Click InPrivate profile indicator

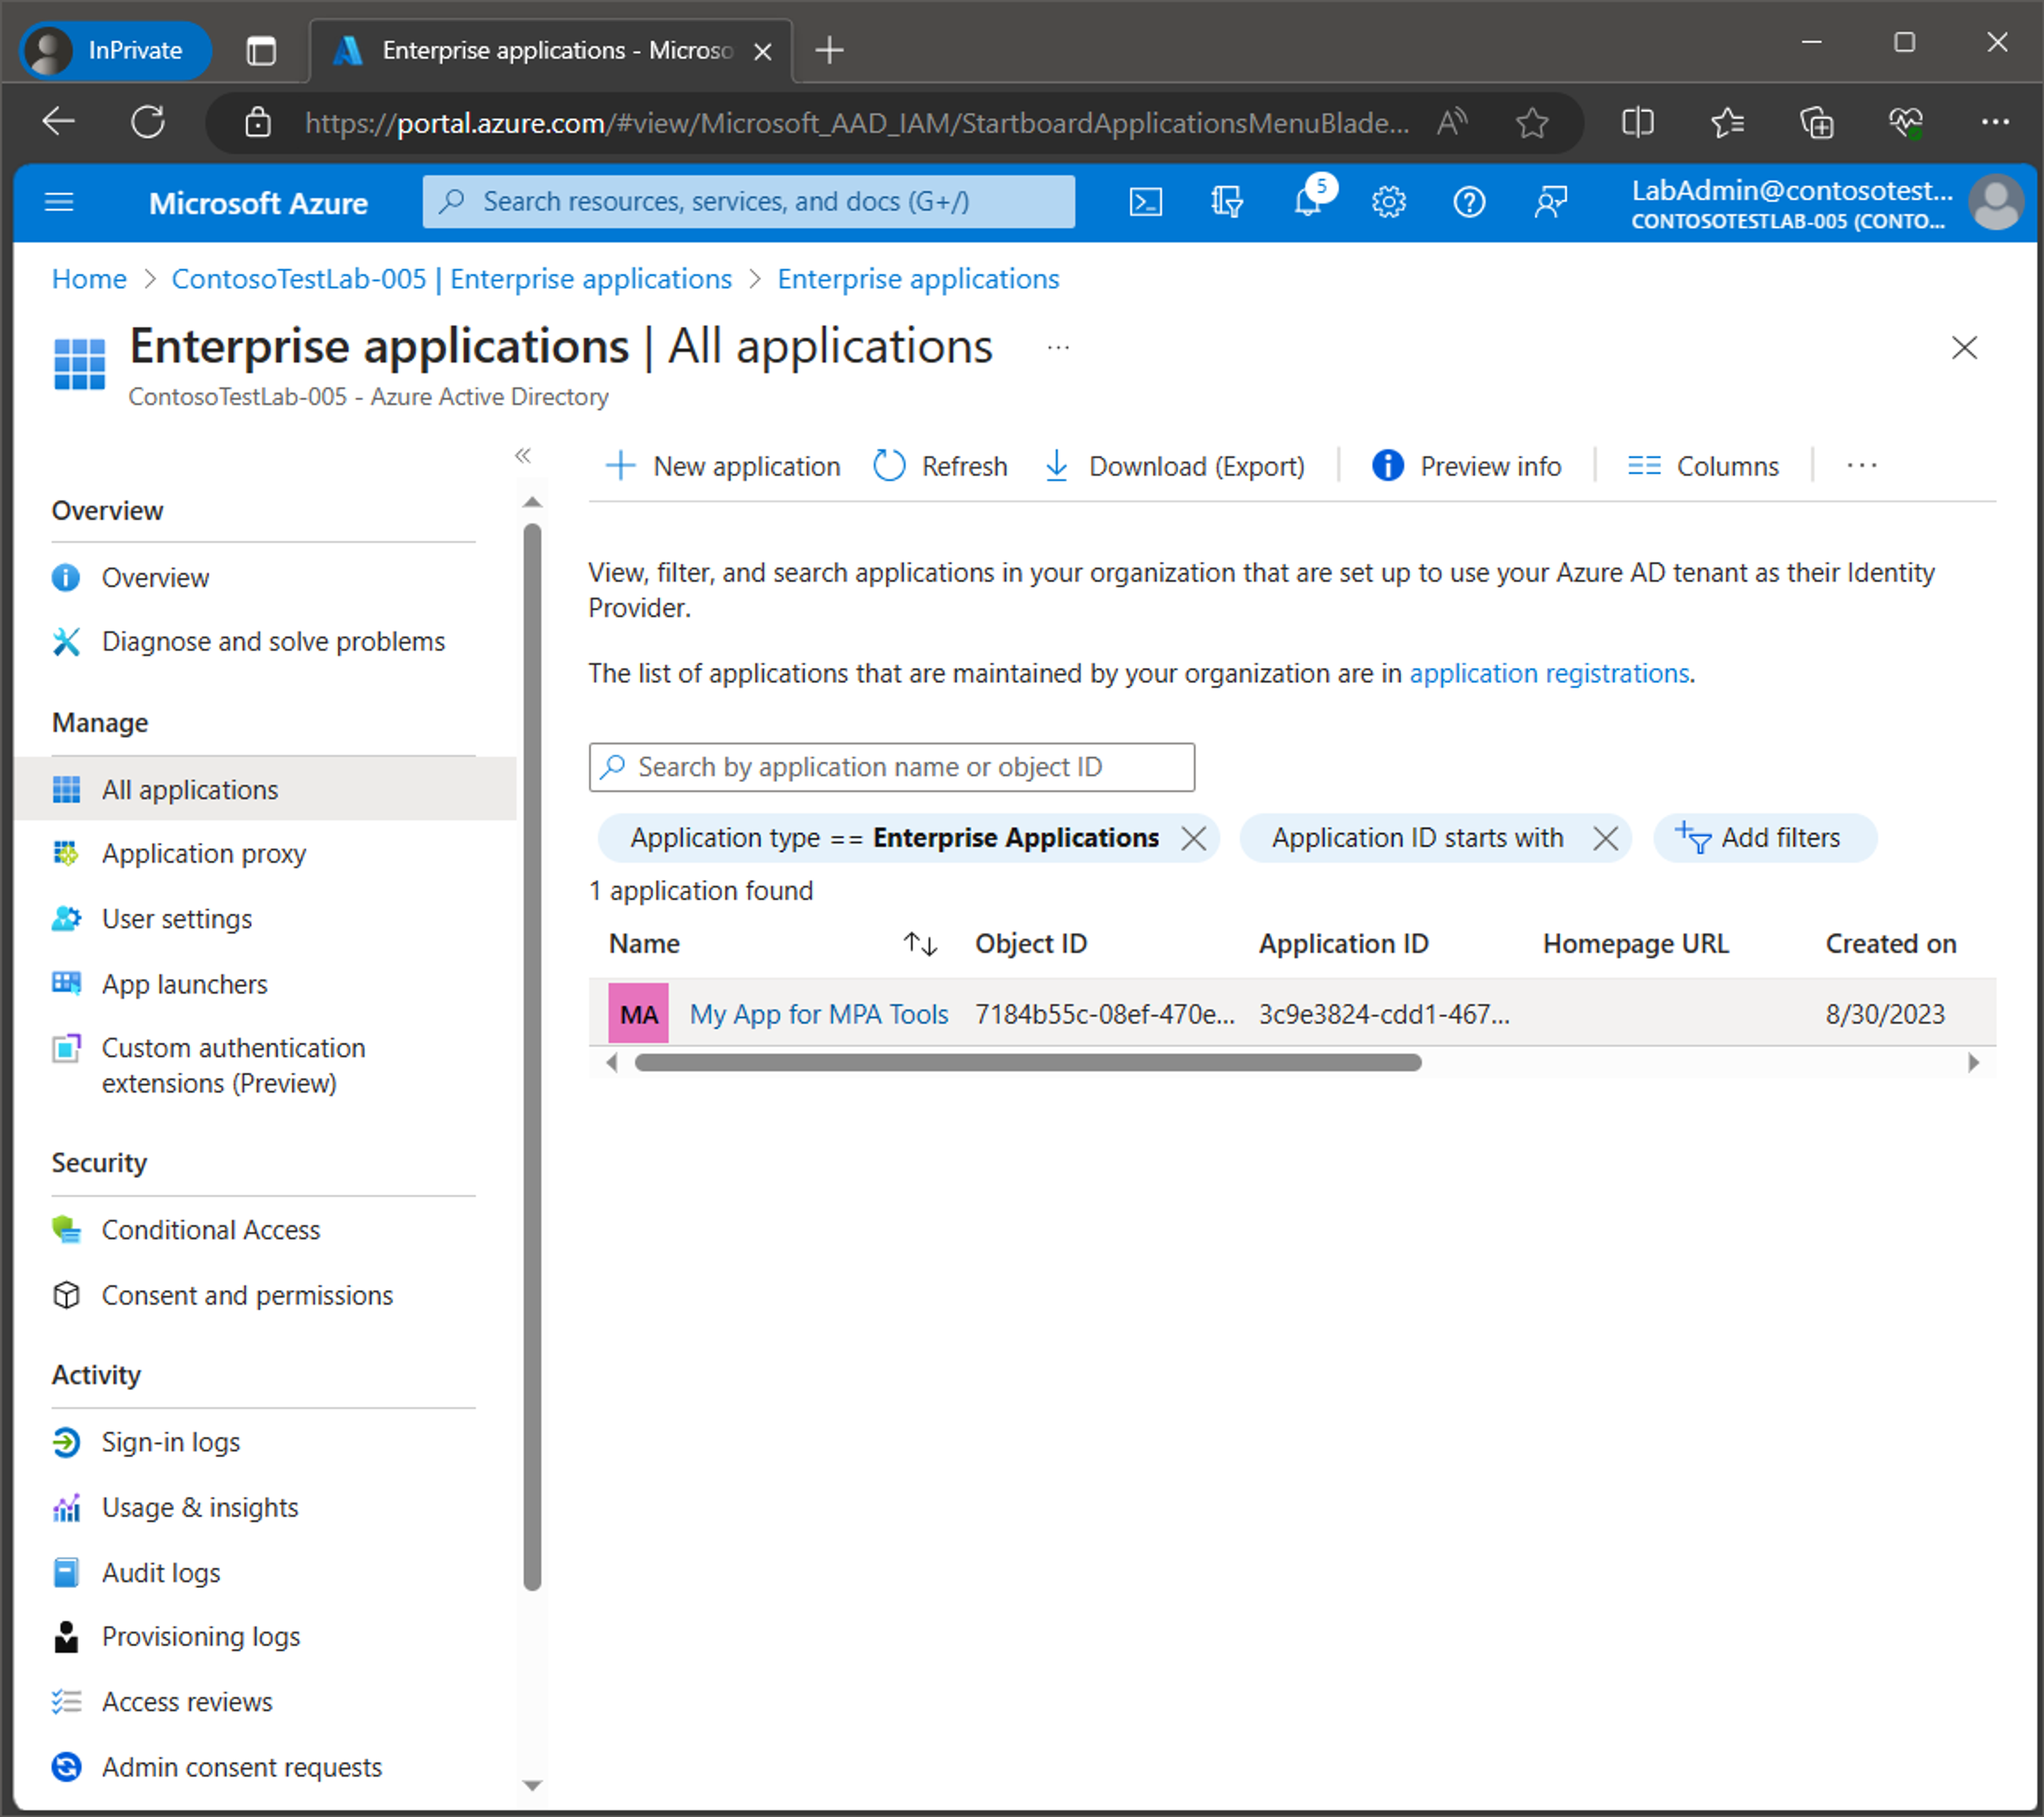pyautogui.click(x=115, y=50)
